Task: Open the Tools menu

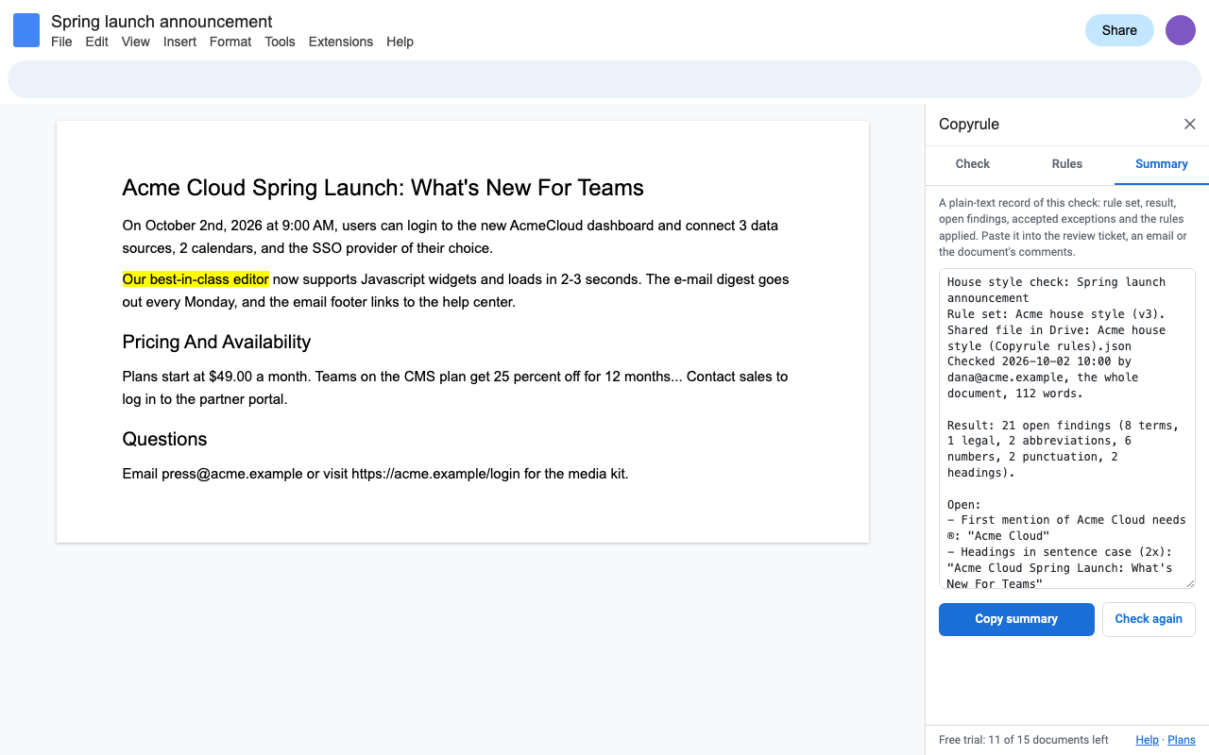Action: click(280, 42)
